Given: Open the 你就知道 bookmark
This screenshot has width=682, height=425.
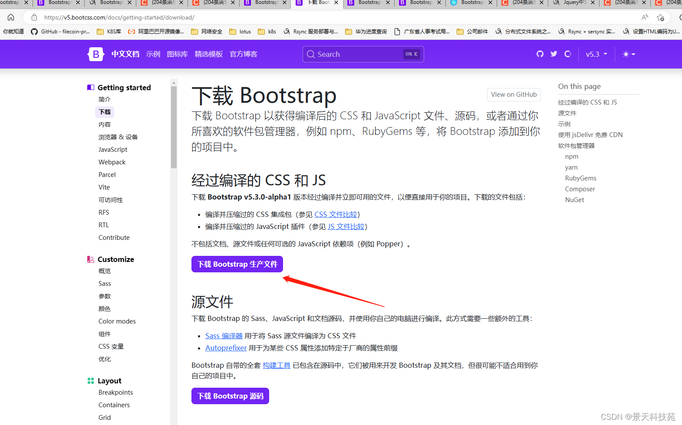Looking at the screenshot, I should (13, 32).
